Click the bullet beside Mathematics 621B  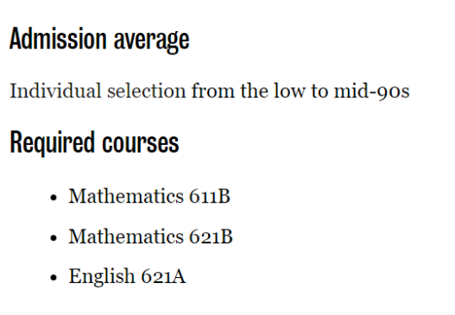coord(54,237)
